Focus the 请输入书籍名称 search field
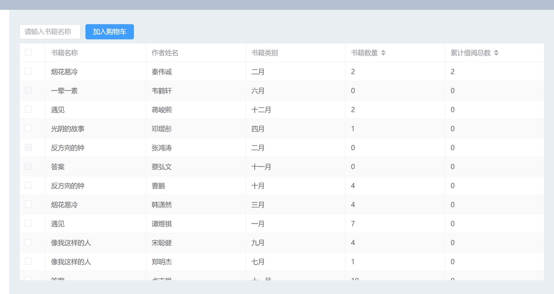The width and height of the screenshot is (554, 294). pos(50,32)
